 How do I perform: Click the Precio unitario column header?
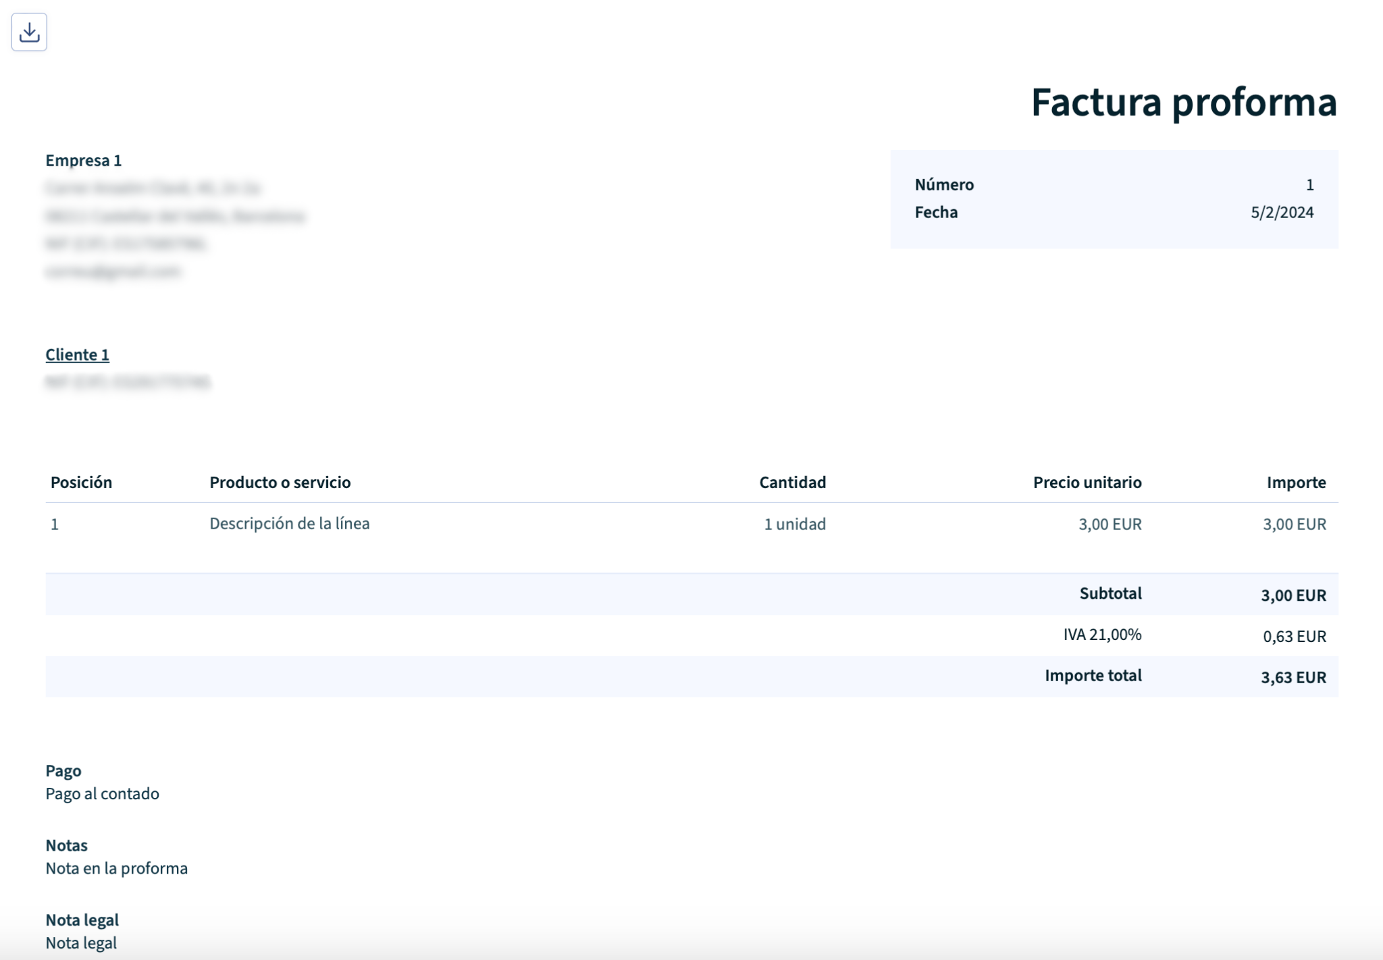[1087, 482]
